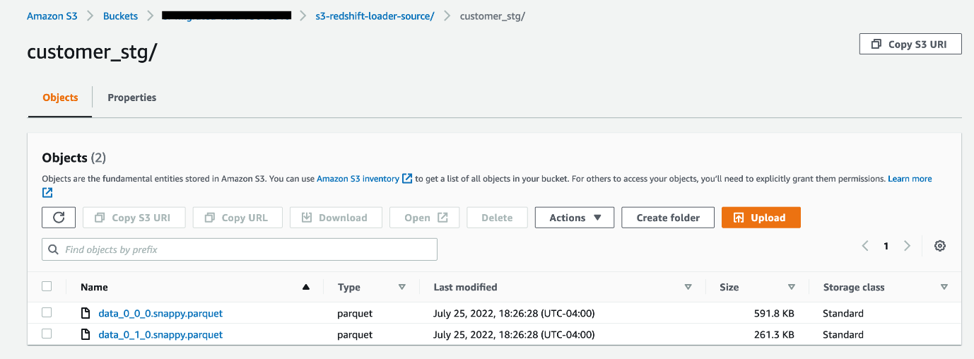Viewport: 974px width, 359px height.
Task: Go to previous page with left chevron
Action: (865, 246)
